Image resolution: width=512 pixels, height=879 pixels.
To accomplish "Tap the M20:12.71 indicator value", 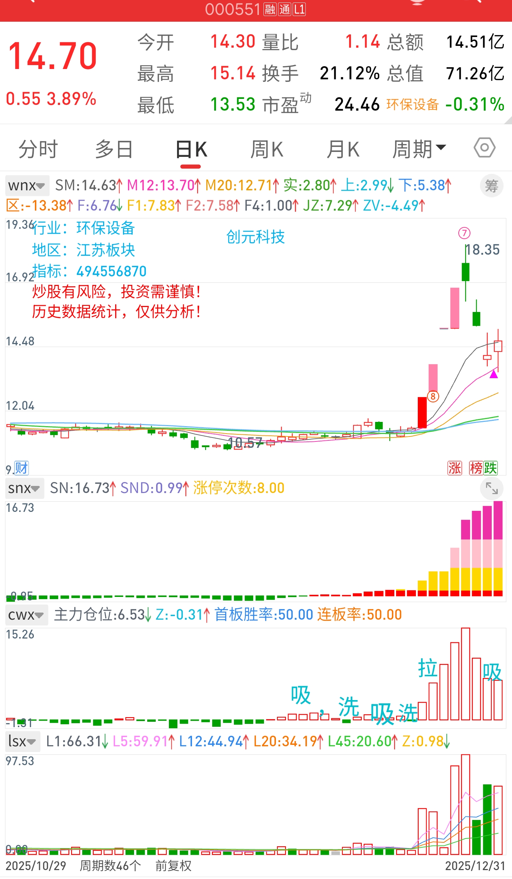I will (x=242, y=185).
